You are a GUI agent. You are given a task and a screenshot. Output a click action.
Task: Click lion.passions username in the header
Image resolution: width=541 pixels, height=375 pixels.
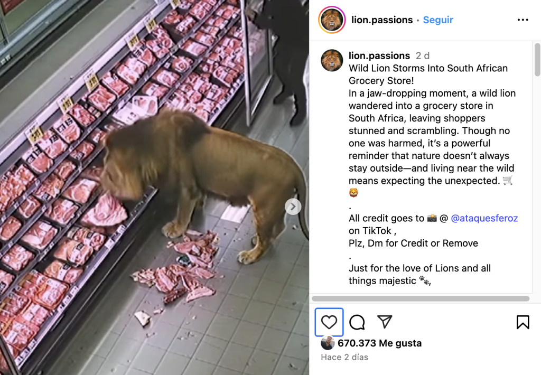(x=382, y=20)
